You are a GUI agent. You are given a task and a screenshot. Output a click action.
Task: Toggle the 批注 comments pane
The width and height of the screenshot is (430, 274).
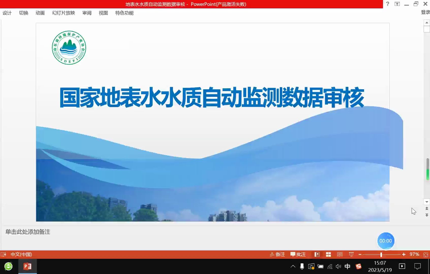298,254
